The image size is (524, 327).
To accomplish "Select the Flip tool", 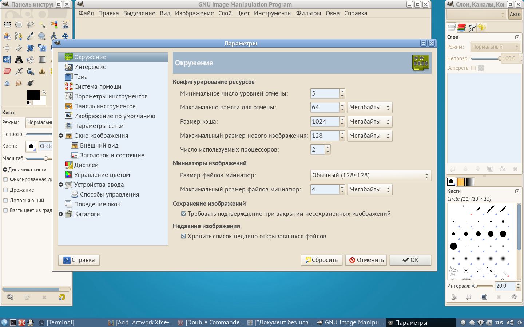I will tap(7, 60).
